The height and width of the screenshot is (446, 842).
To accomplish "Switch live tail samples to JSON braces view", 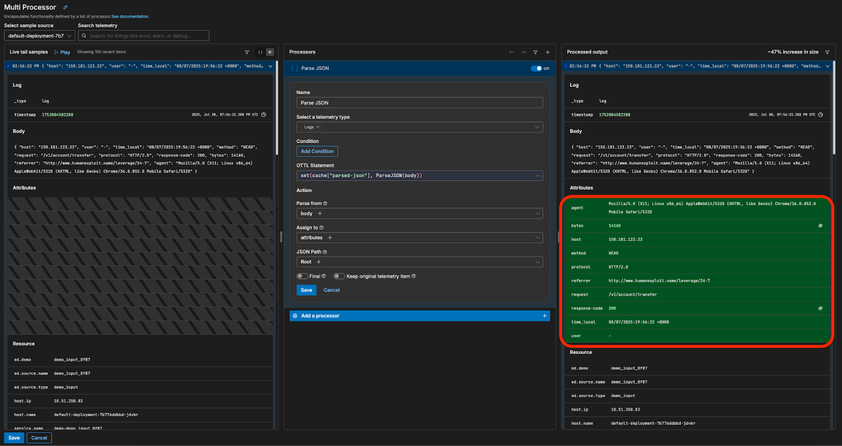I will [260, 52].
